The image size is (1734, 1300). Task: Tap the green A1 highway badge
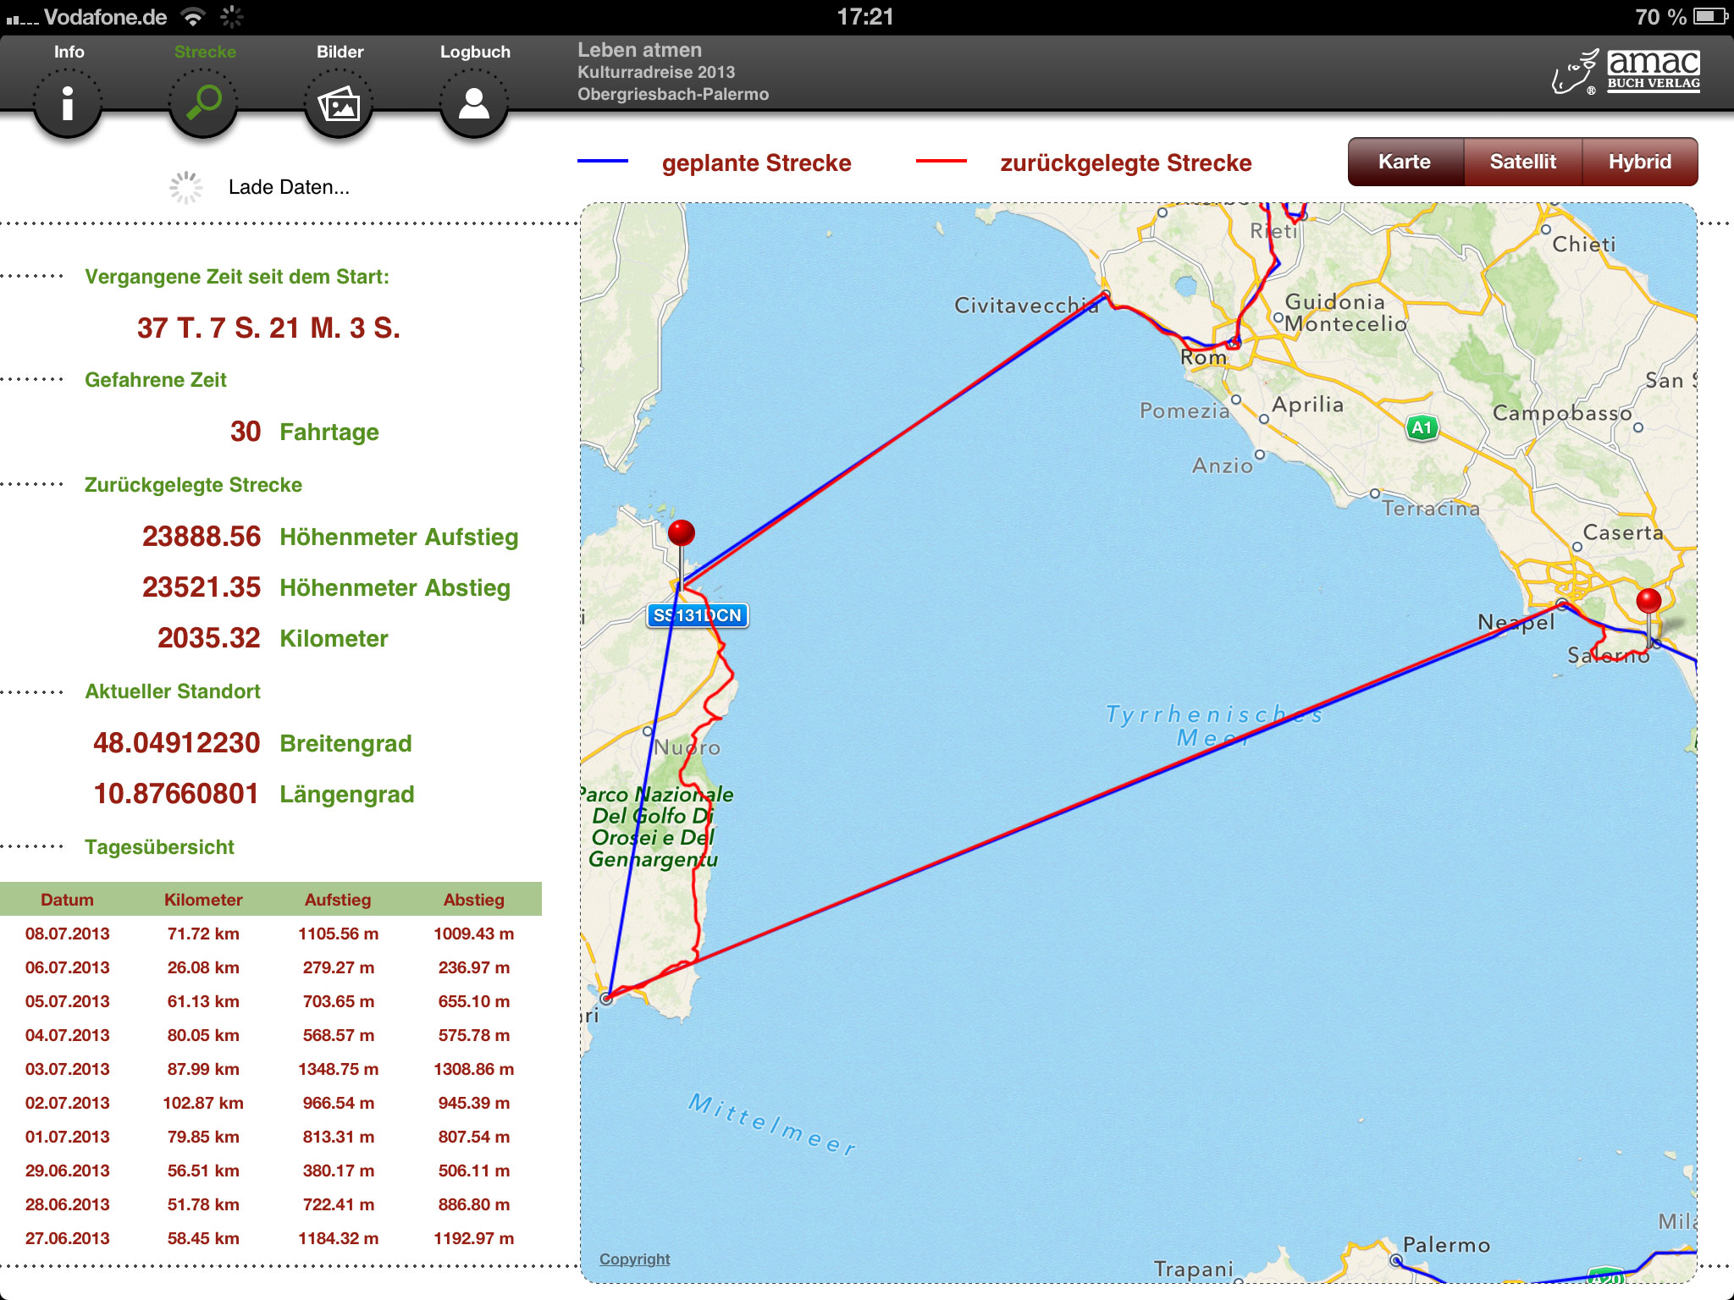[x=1422, y=428]
